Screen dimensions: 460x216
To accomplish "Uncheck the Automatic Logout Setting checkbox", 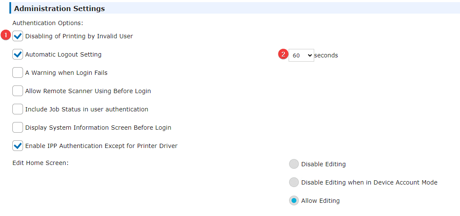I will click(18, 54).
